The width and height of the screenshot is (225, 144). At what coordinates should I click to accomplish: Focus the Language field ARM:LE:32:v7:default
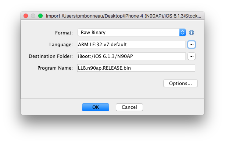131,44
